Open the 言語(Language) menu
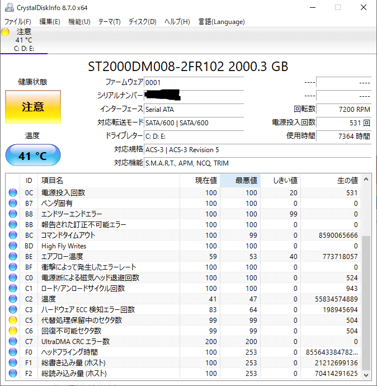Screen dimensions: 377x386 coord(222,22)
